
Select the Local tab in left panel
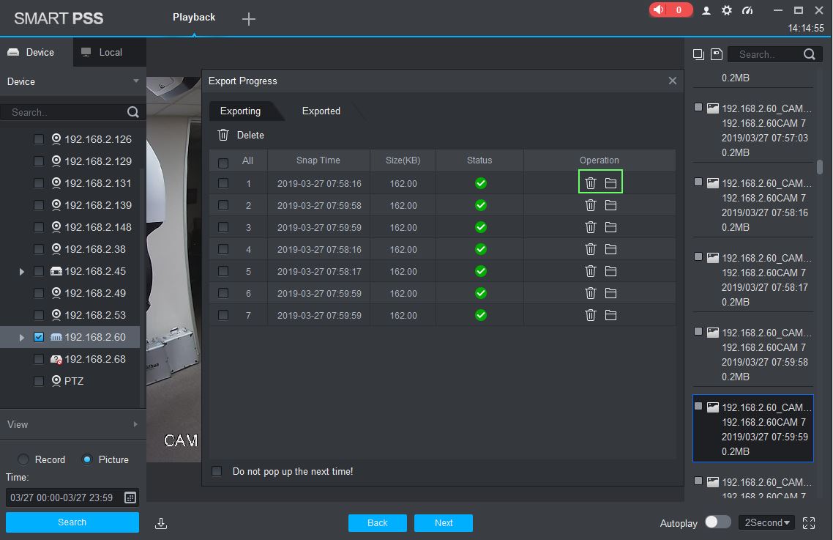[110, 52]
